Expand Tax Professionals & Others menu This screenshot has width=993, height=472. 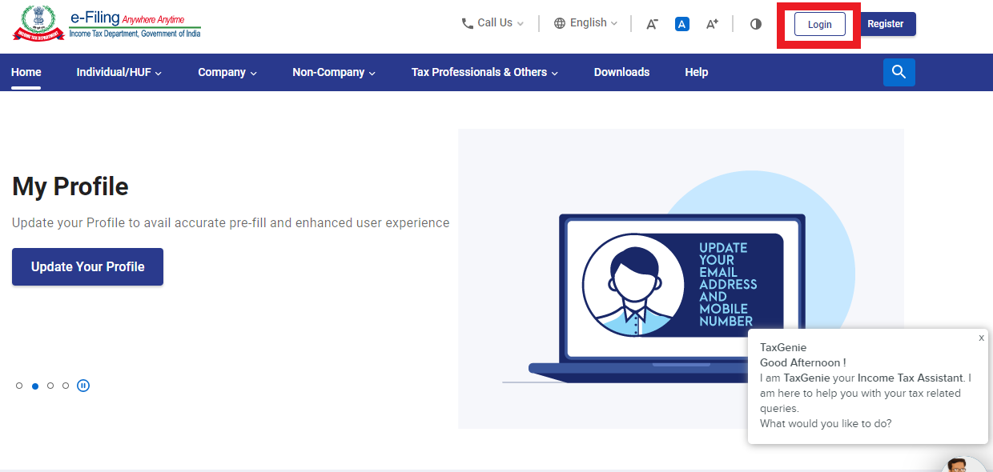[x=484, y=72]
